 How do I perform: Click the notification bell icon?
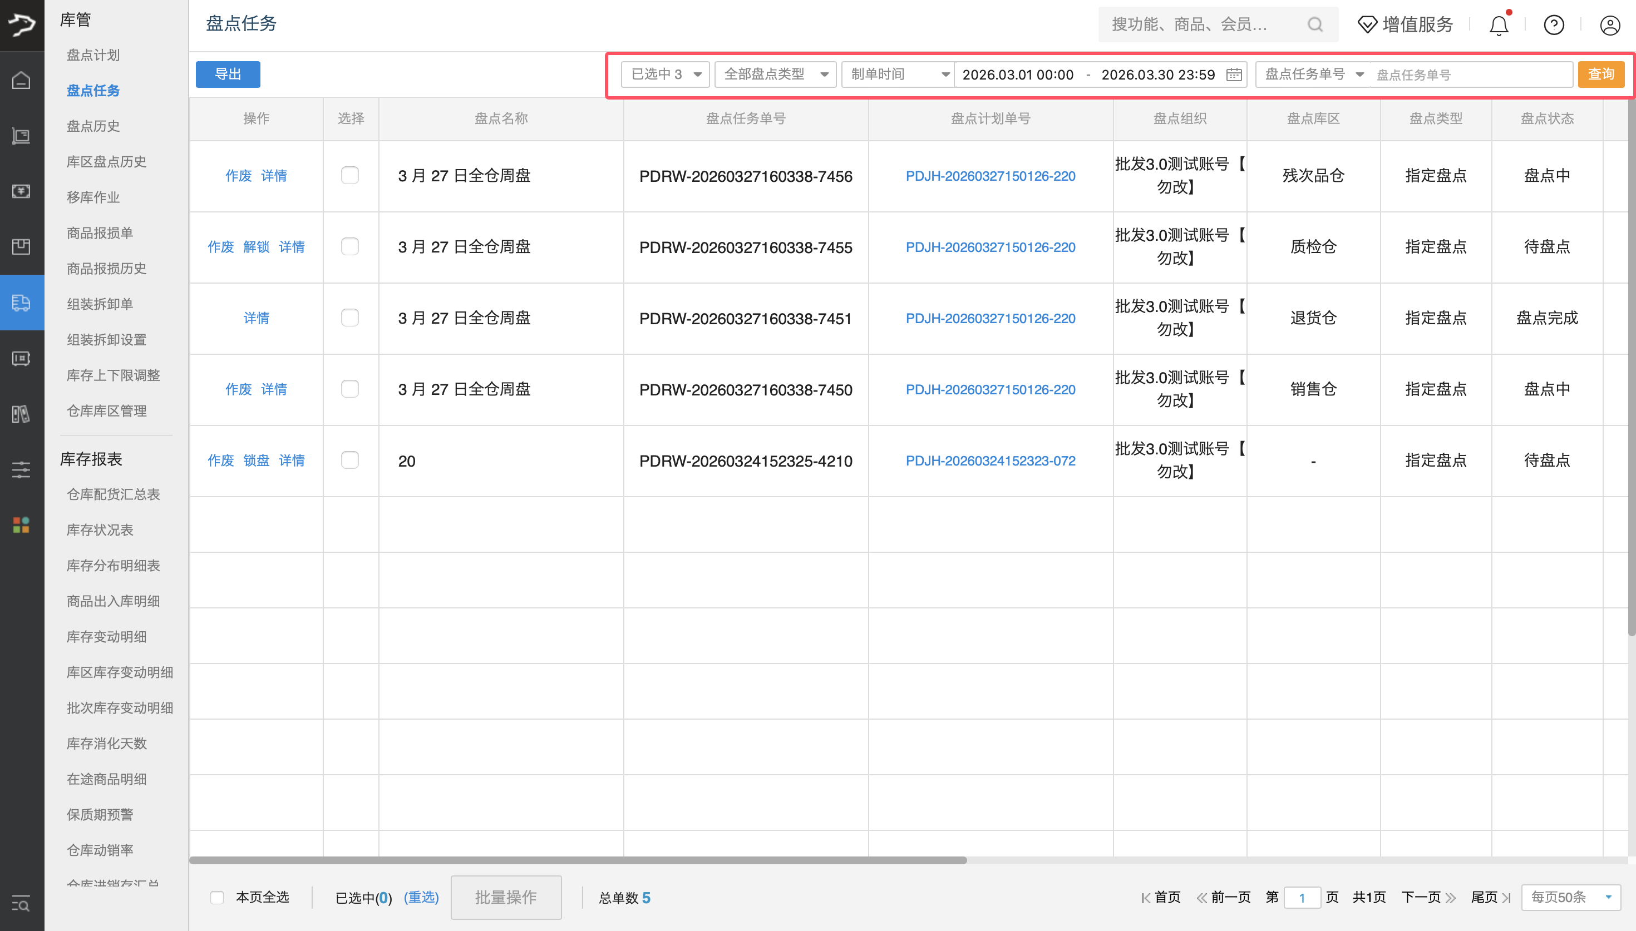(x=1499, y=25)
